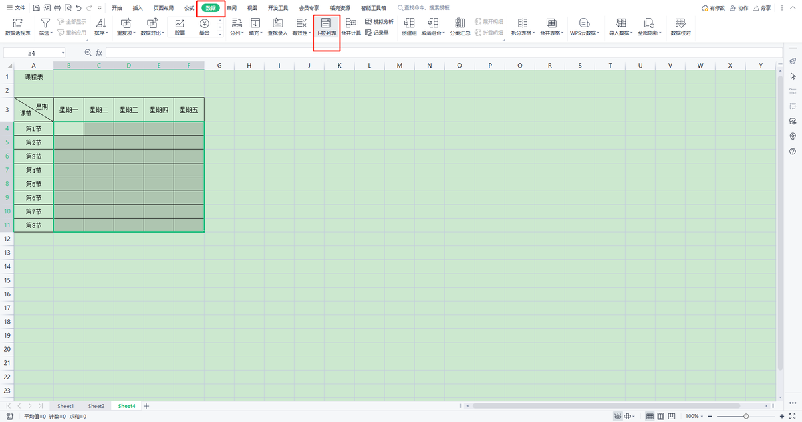
Task: Click the 创建组 create group icon
Action: point(408,23)
